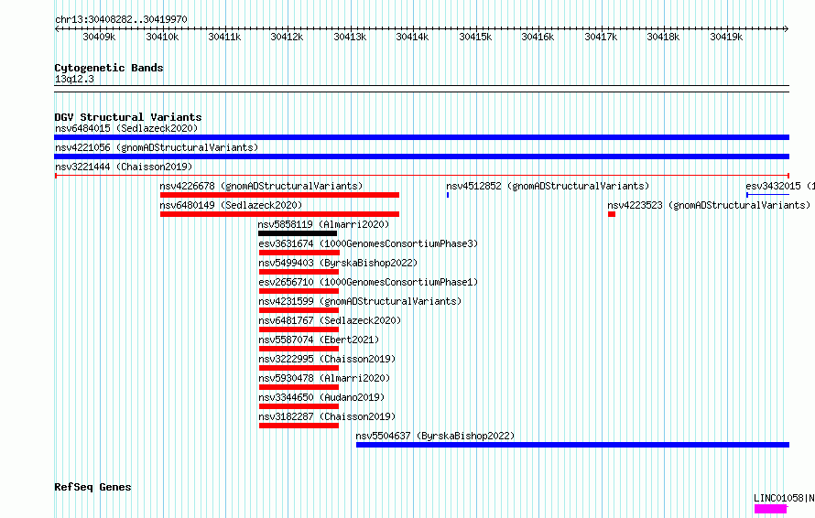This screenshot has width=815, height=518.
Task: Click the blue bar for nsv4221056
Action: (421, 156)
